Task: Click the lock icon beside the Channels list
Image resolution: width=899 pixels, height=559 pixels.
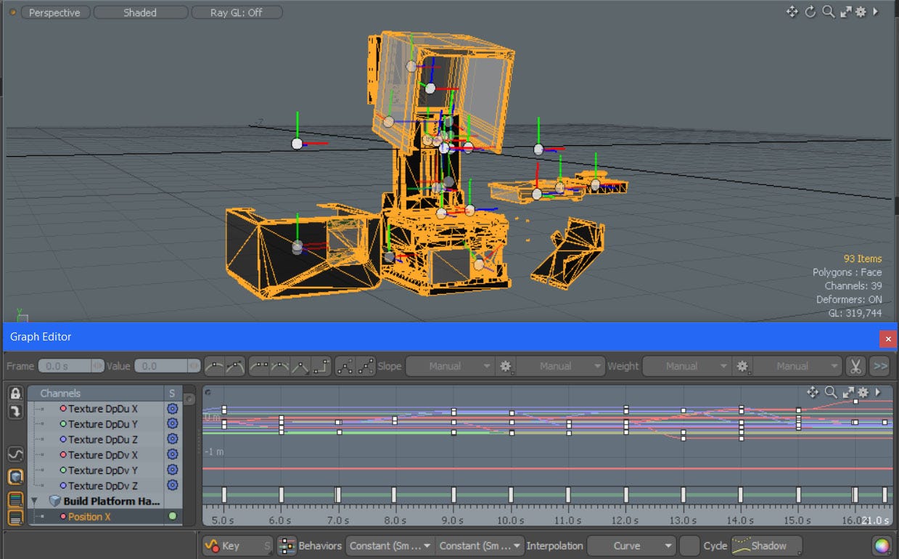Action: [15, 394]
